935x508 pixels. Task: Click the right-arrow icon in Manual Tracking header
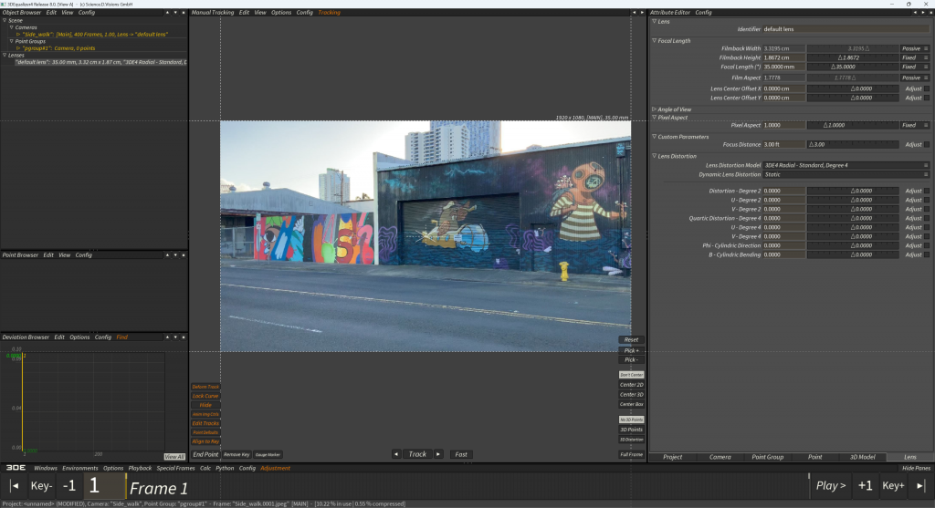(642, 13)
